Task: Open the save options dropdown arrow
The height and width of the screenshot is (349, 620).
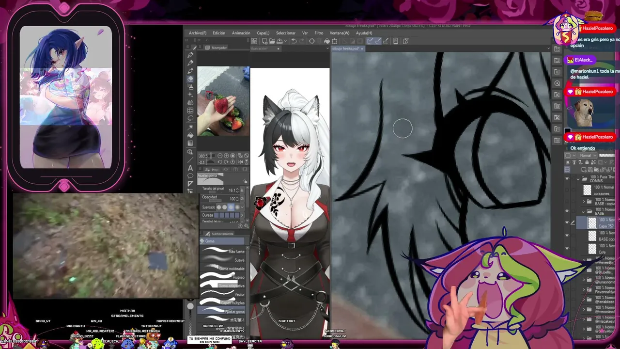Action: click(x=284, y=41)
